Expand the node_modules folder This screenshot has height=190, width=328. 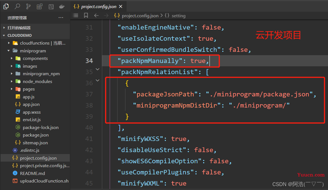click(12, 81)
